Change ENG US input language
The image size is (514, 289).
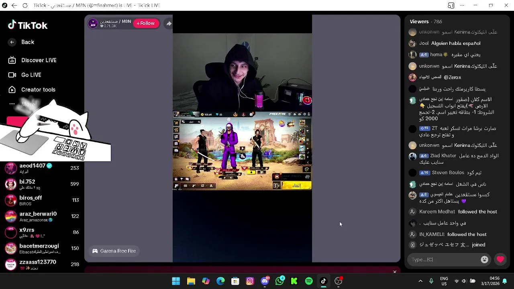pos(444,281)
